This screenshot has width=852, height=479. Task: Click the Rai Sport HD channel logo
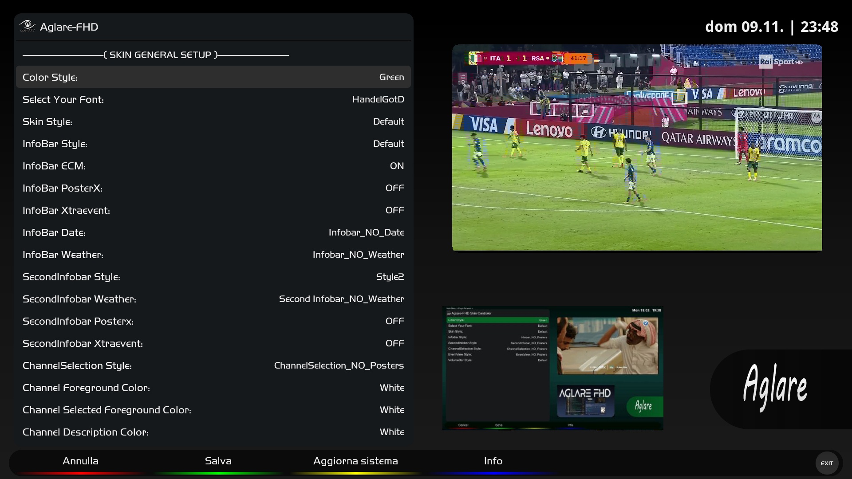pos(780,62)
